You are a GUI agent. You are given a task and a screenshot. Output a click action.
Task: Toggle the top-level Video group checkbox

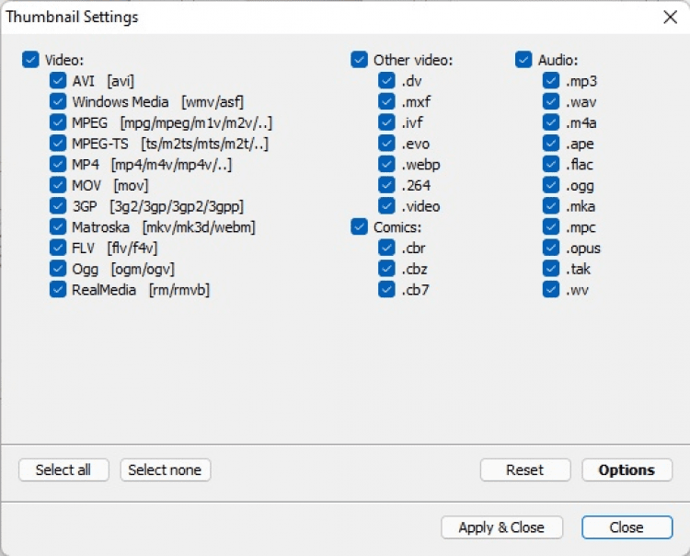[x=30, y=61]
